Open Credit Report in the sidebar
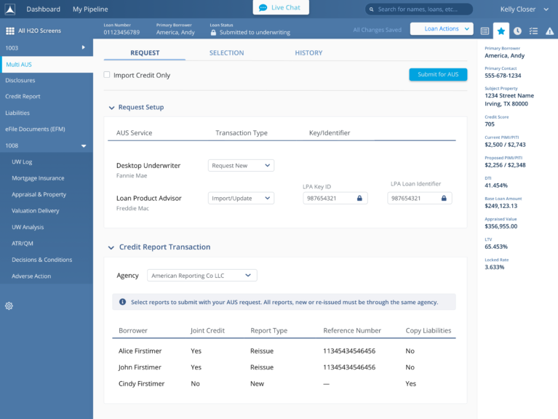558x419 pixels. coord(23,97)
